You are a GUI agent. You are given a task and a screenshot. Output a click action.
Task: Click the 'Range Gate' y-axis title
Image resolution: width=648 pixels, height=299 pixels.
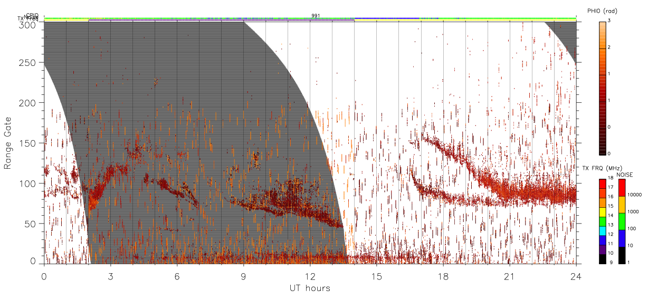pos(8,142)
